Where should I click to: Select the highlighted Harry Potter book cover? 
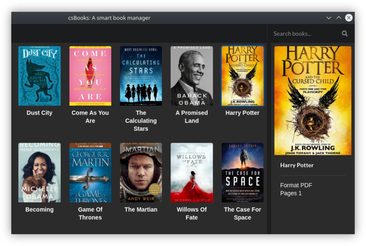(242, 75)
